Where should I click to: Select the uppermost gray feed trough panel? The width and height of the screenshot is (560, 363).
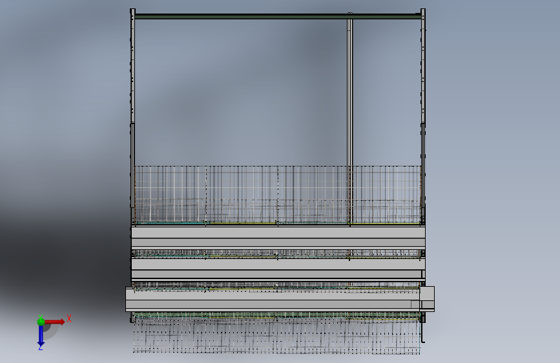pos(278,237)
